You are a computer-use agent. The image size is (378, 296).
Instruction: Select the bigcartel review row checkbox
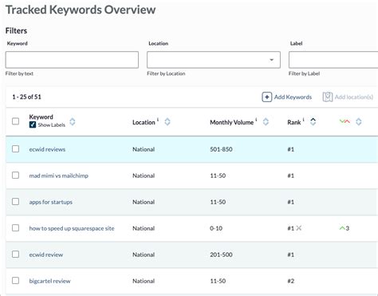pyautogui.click(x=15, y=281)
